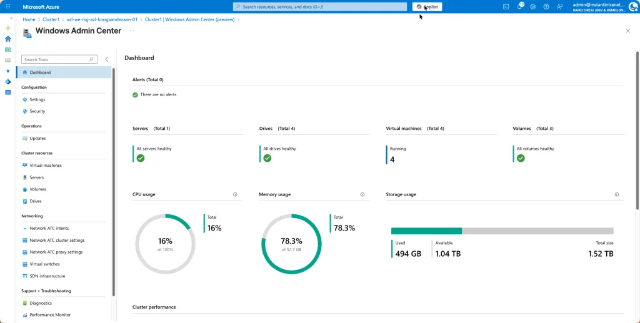Select Virtual machines in the tools list
Viewport: 640px width, 323px height.
click(x=46, y=166)
